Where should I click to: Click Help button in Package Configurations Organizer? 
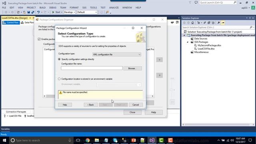154,112
